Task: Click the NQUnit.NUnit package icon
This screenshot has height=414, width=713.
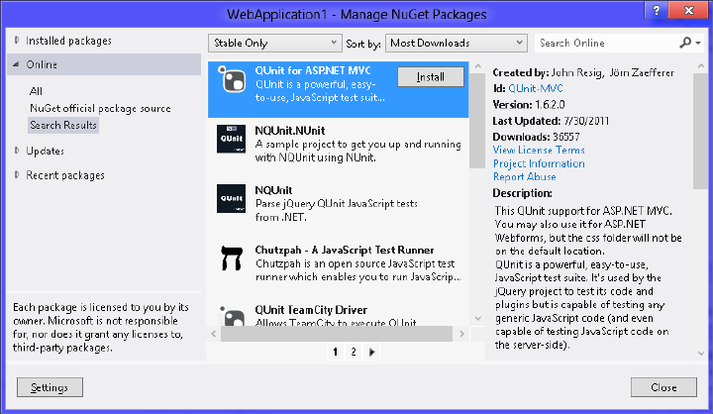Action: coord(231,139)
